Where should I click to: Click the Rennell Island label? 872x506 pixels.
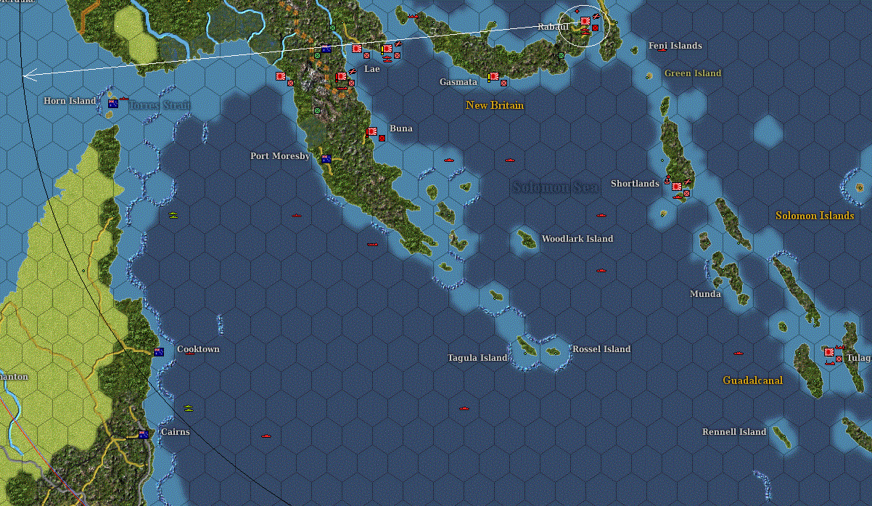734,432
